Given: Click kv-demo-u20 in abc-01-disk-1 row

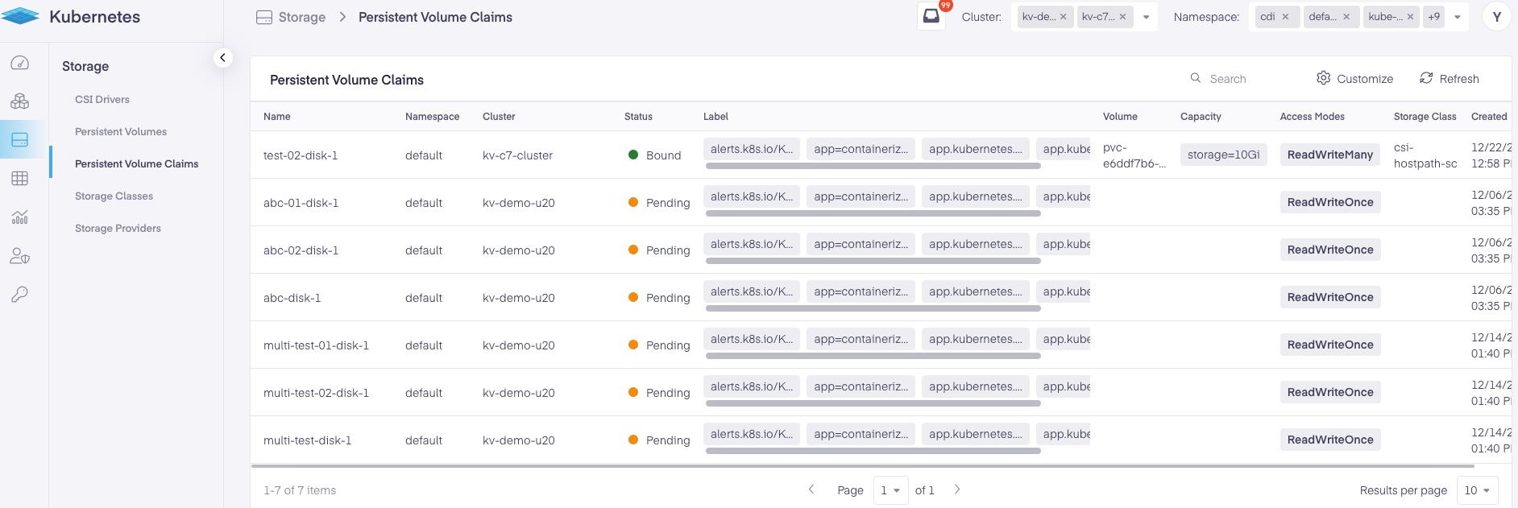Looking at the screenshot, I should [519, 203].
